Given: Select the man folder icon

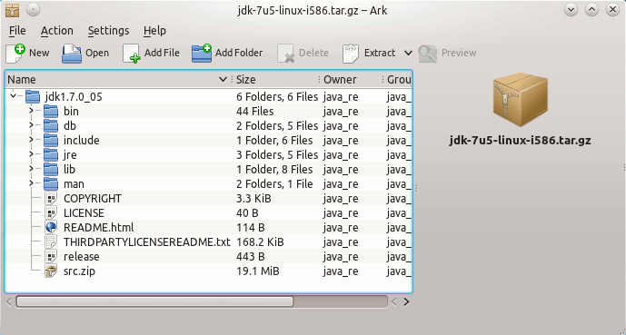Looking at the screenshot, I should 51,184.
